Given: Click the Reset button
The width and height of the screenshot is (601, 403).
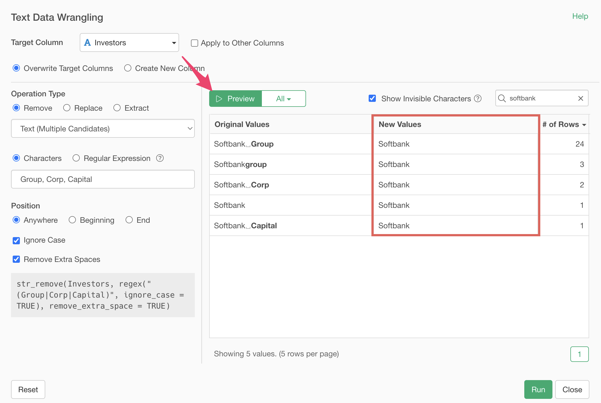Looking at the screenshot, I should 28,389.
